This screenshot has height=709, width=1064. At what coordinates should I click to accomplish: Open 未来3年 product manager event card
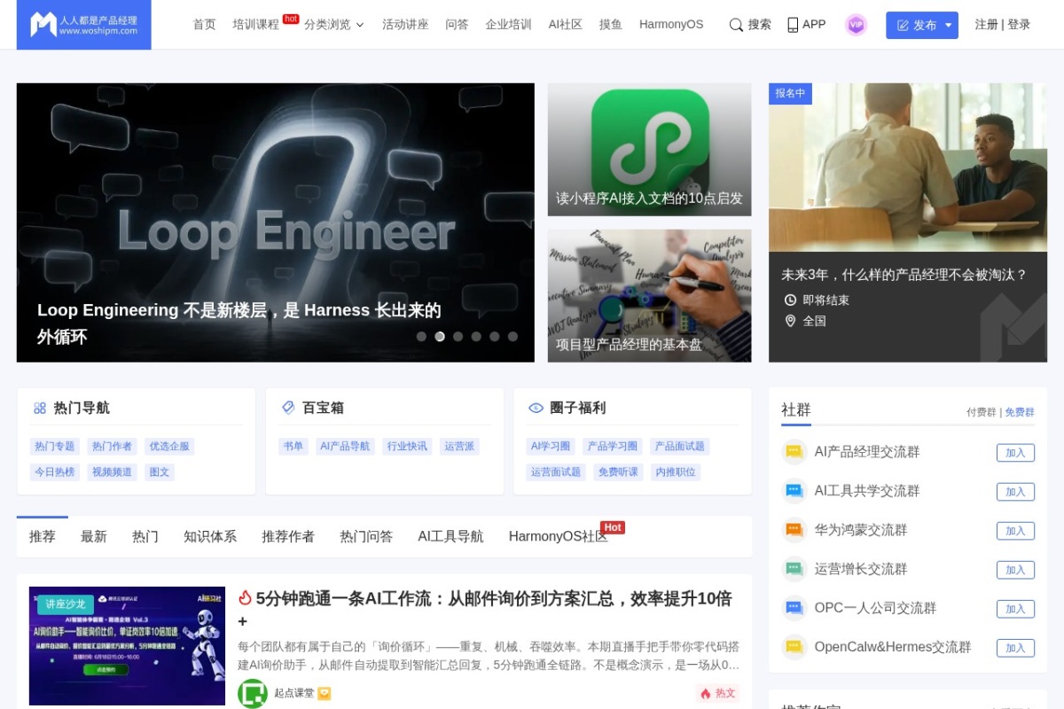tap(908, 222)
